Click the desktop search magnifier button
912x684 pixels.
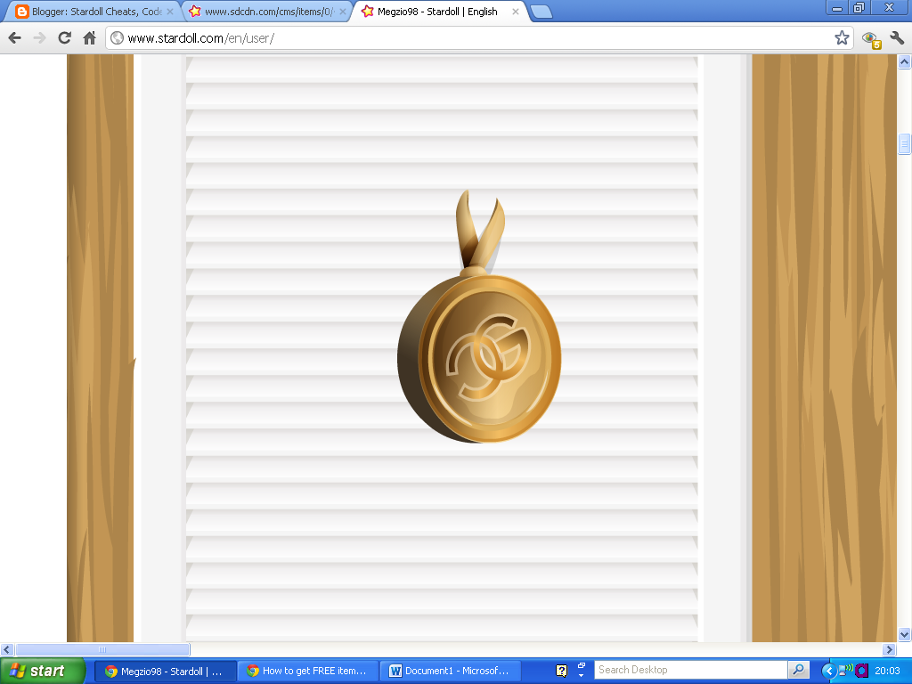[x=799, y=670]
